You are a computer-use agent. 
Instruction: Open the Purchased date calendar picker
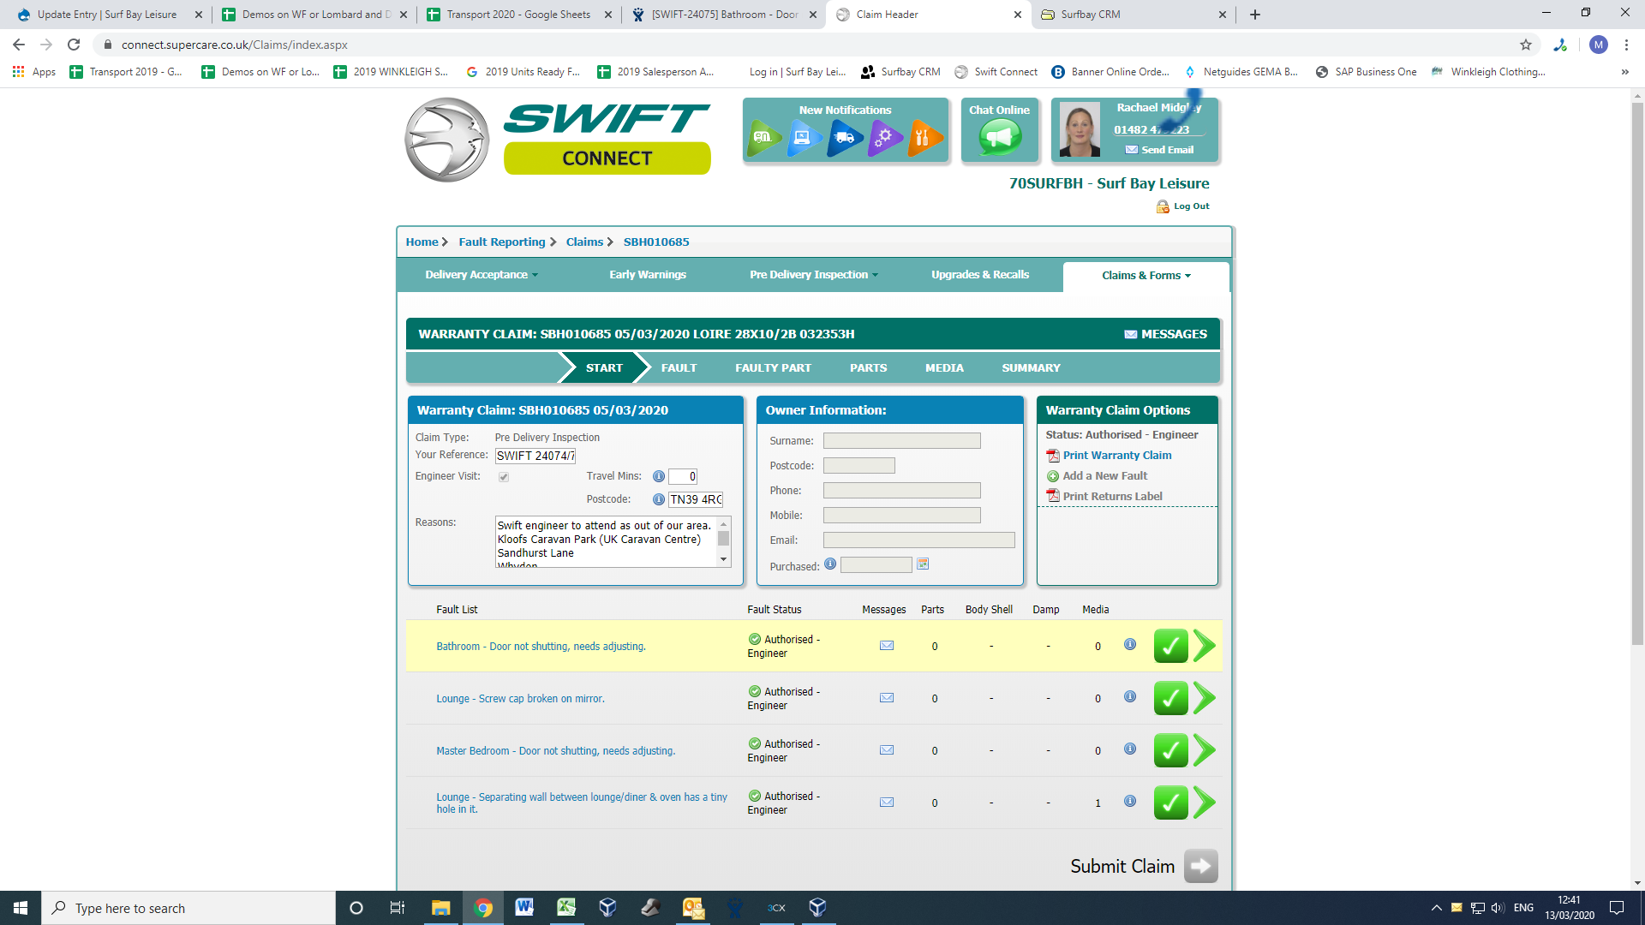(x=923, y=564)
